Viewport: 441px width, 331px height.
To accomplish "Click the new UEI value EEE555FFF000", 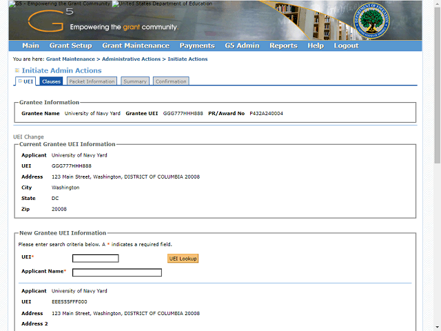I will tap(70, 302).
